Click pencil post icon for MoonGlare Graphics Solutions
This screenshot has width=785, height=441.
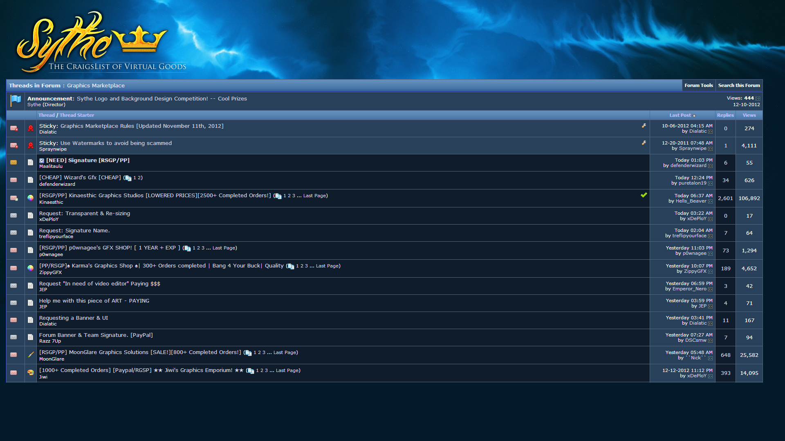click(31, 354)
